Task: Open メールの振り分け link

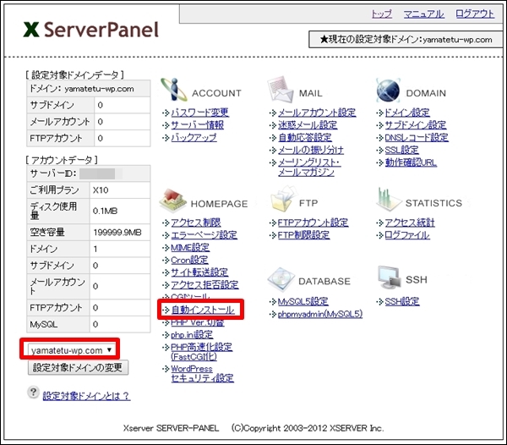Action: 311,151
